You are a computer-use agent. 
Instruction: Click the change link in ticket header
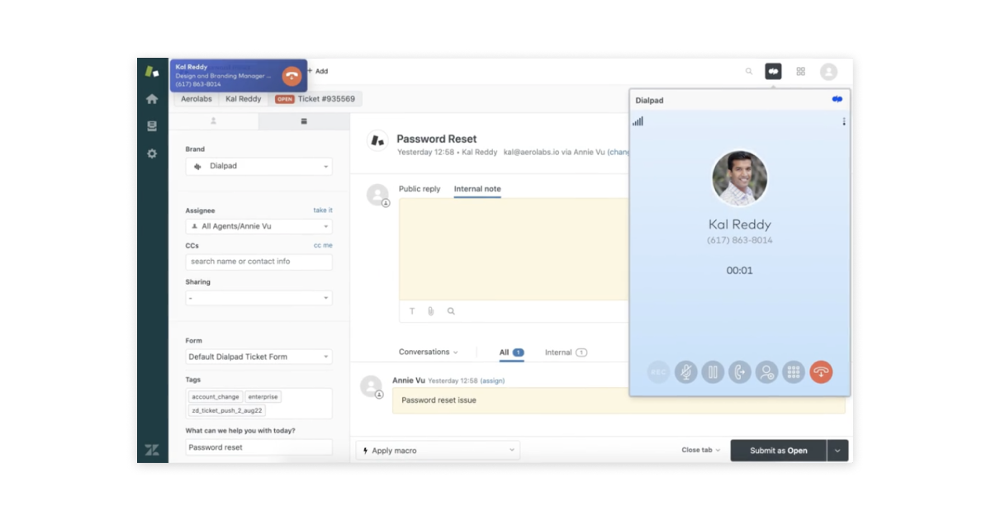pos(619,152)
